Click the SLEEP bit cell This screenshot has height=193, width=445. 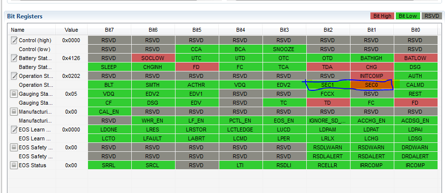[109, 67]
